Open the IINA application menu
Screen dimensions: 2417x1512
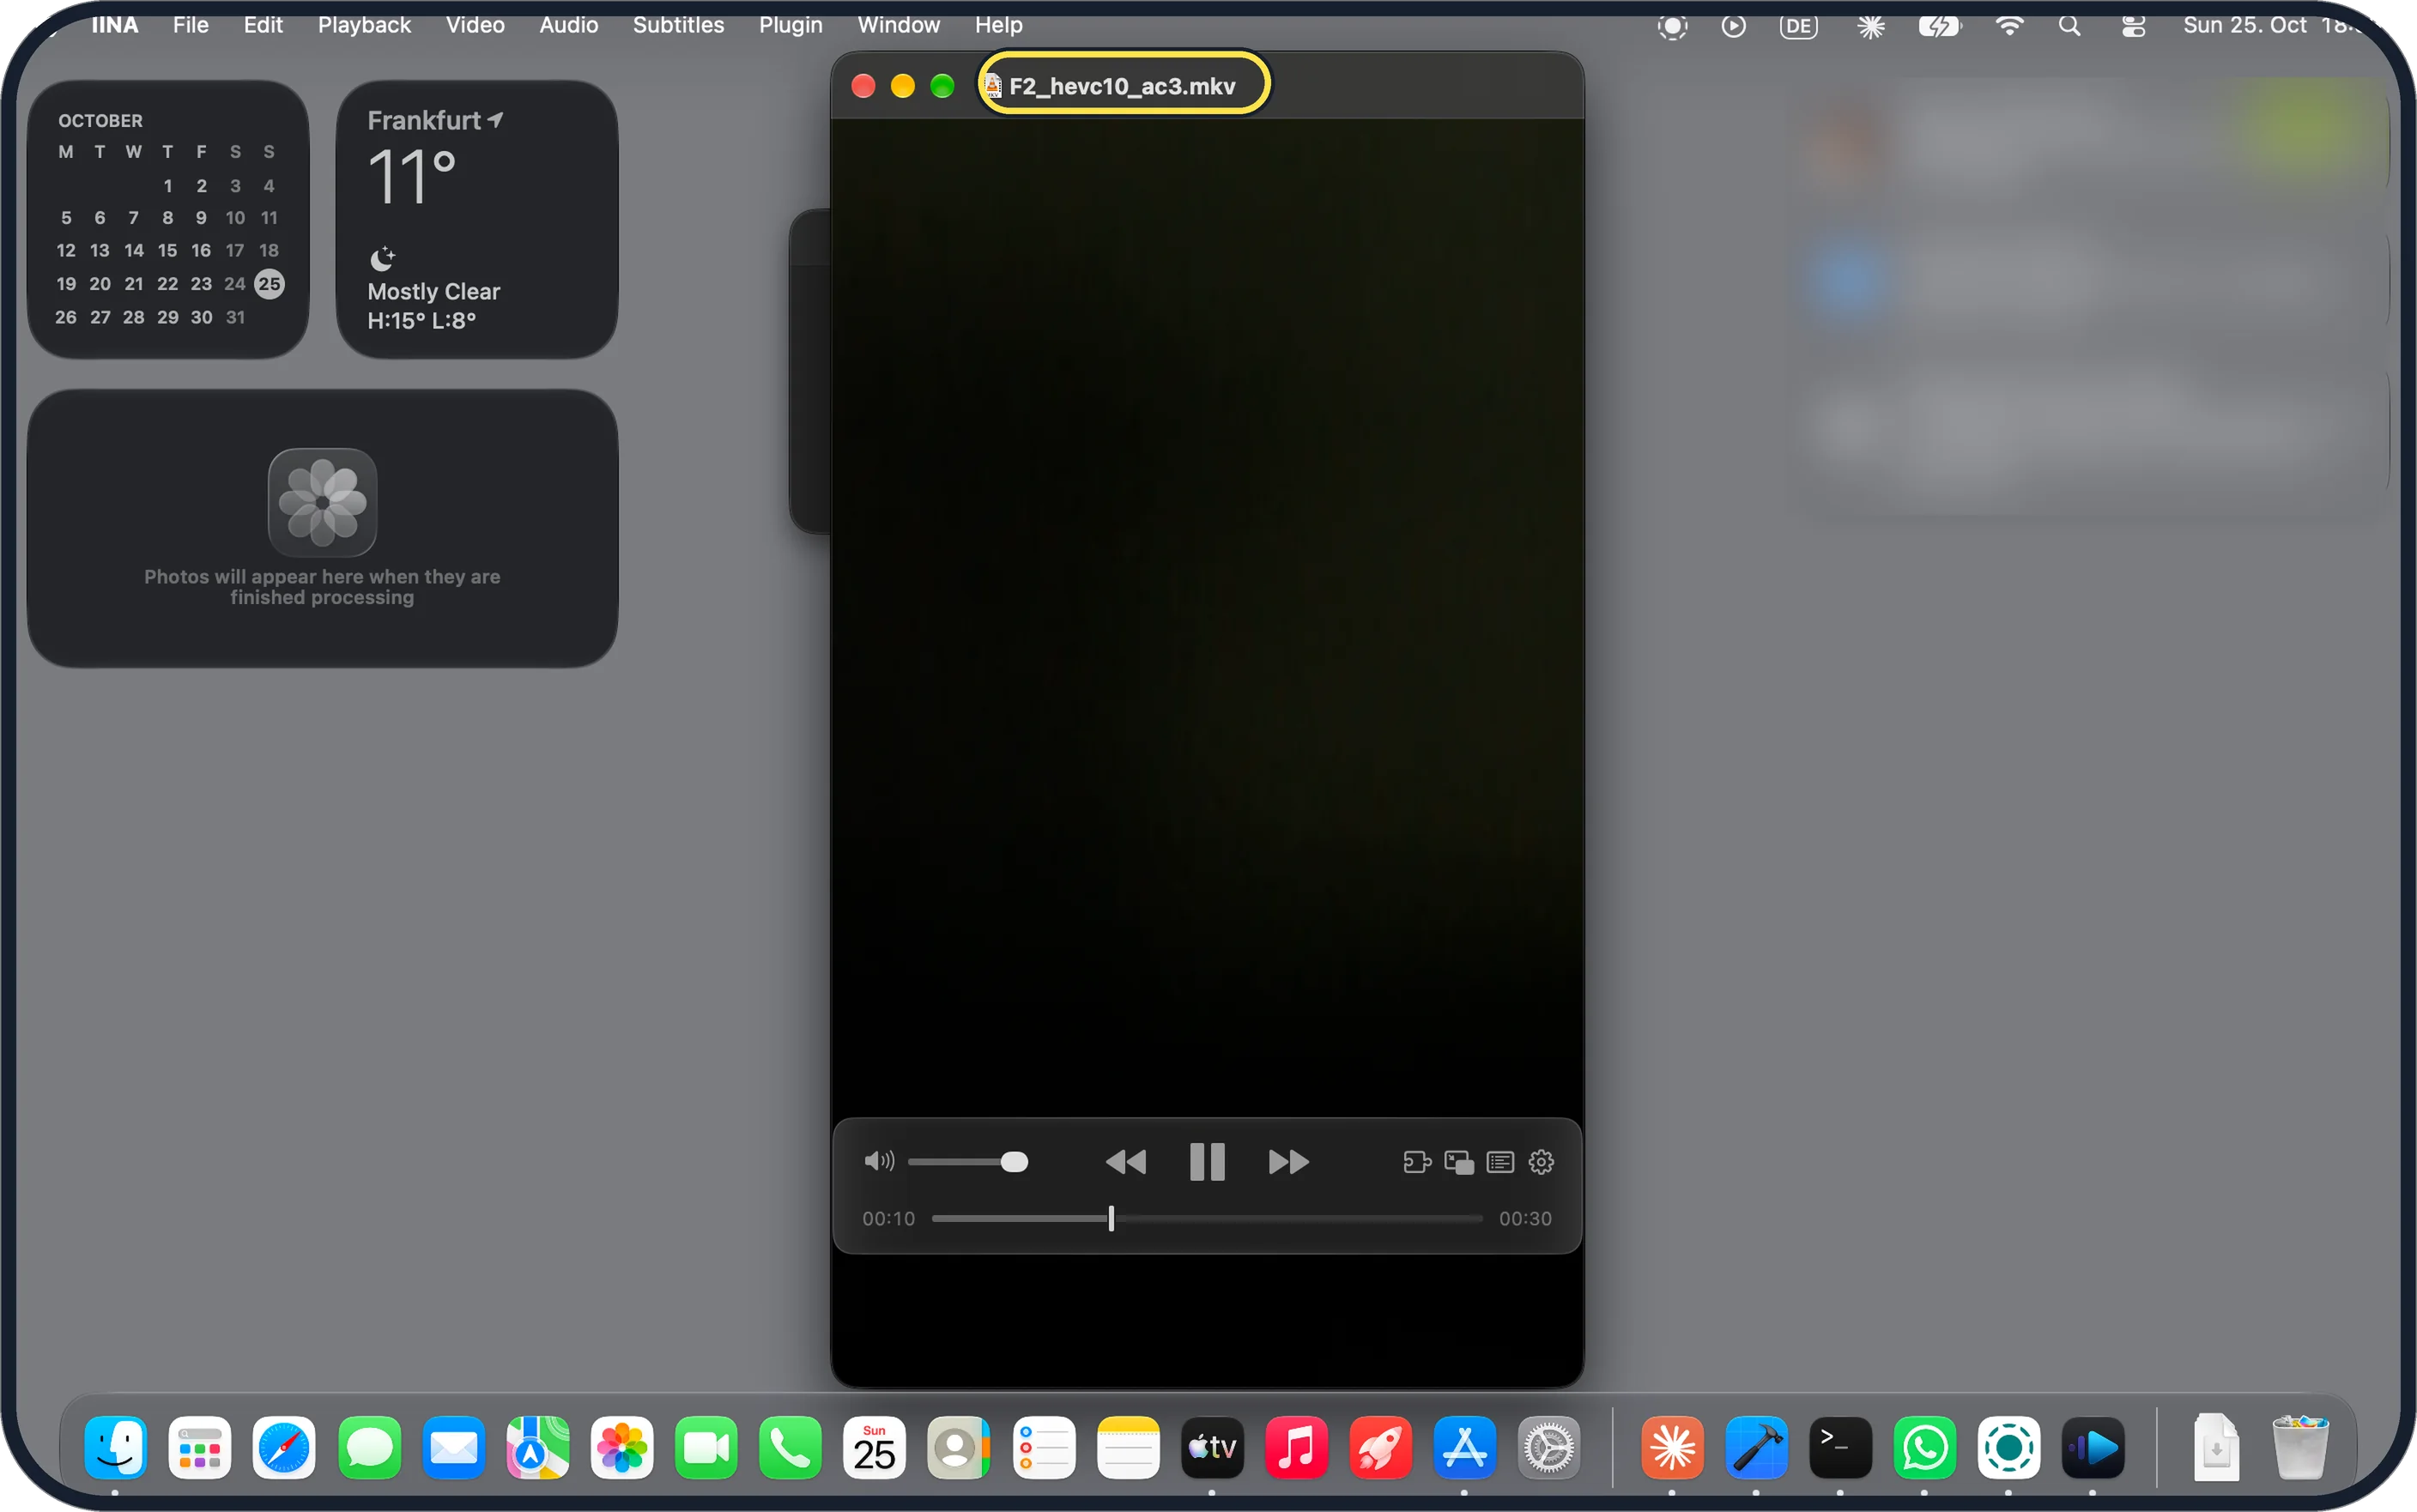pos(115,25)
